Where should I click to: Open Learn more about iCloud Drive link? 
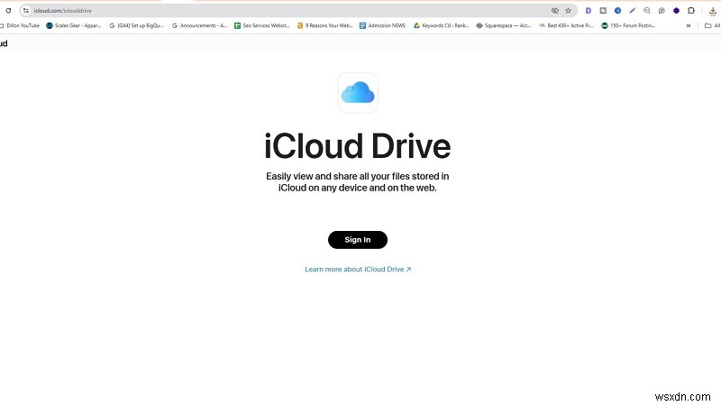pyautogui.click(x=358, y=269)
